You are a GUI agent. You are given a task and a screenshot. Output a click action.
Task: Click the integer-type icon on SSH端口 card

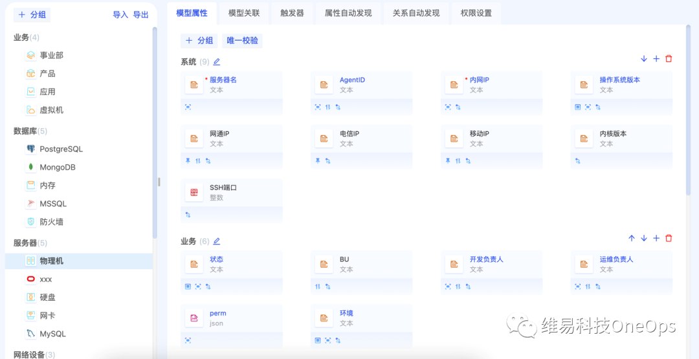[194, 192]
